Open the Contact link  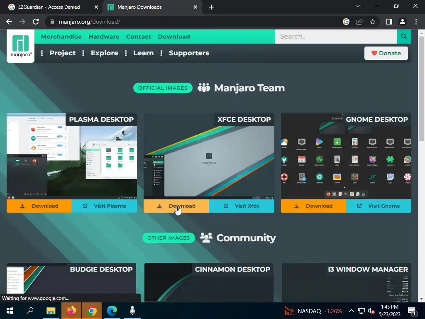coord(139,37)
